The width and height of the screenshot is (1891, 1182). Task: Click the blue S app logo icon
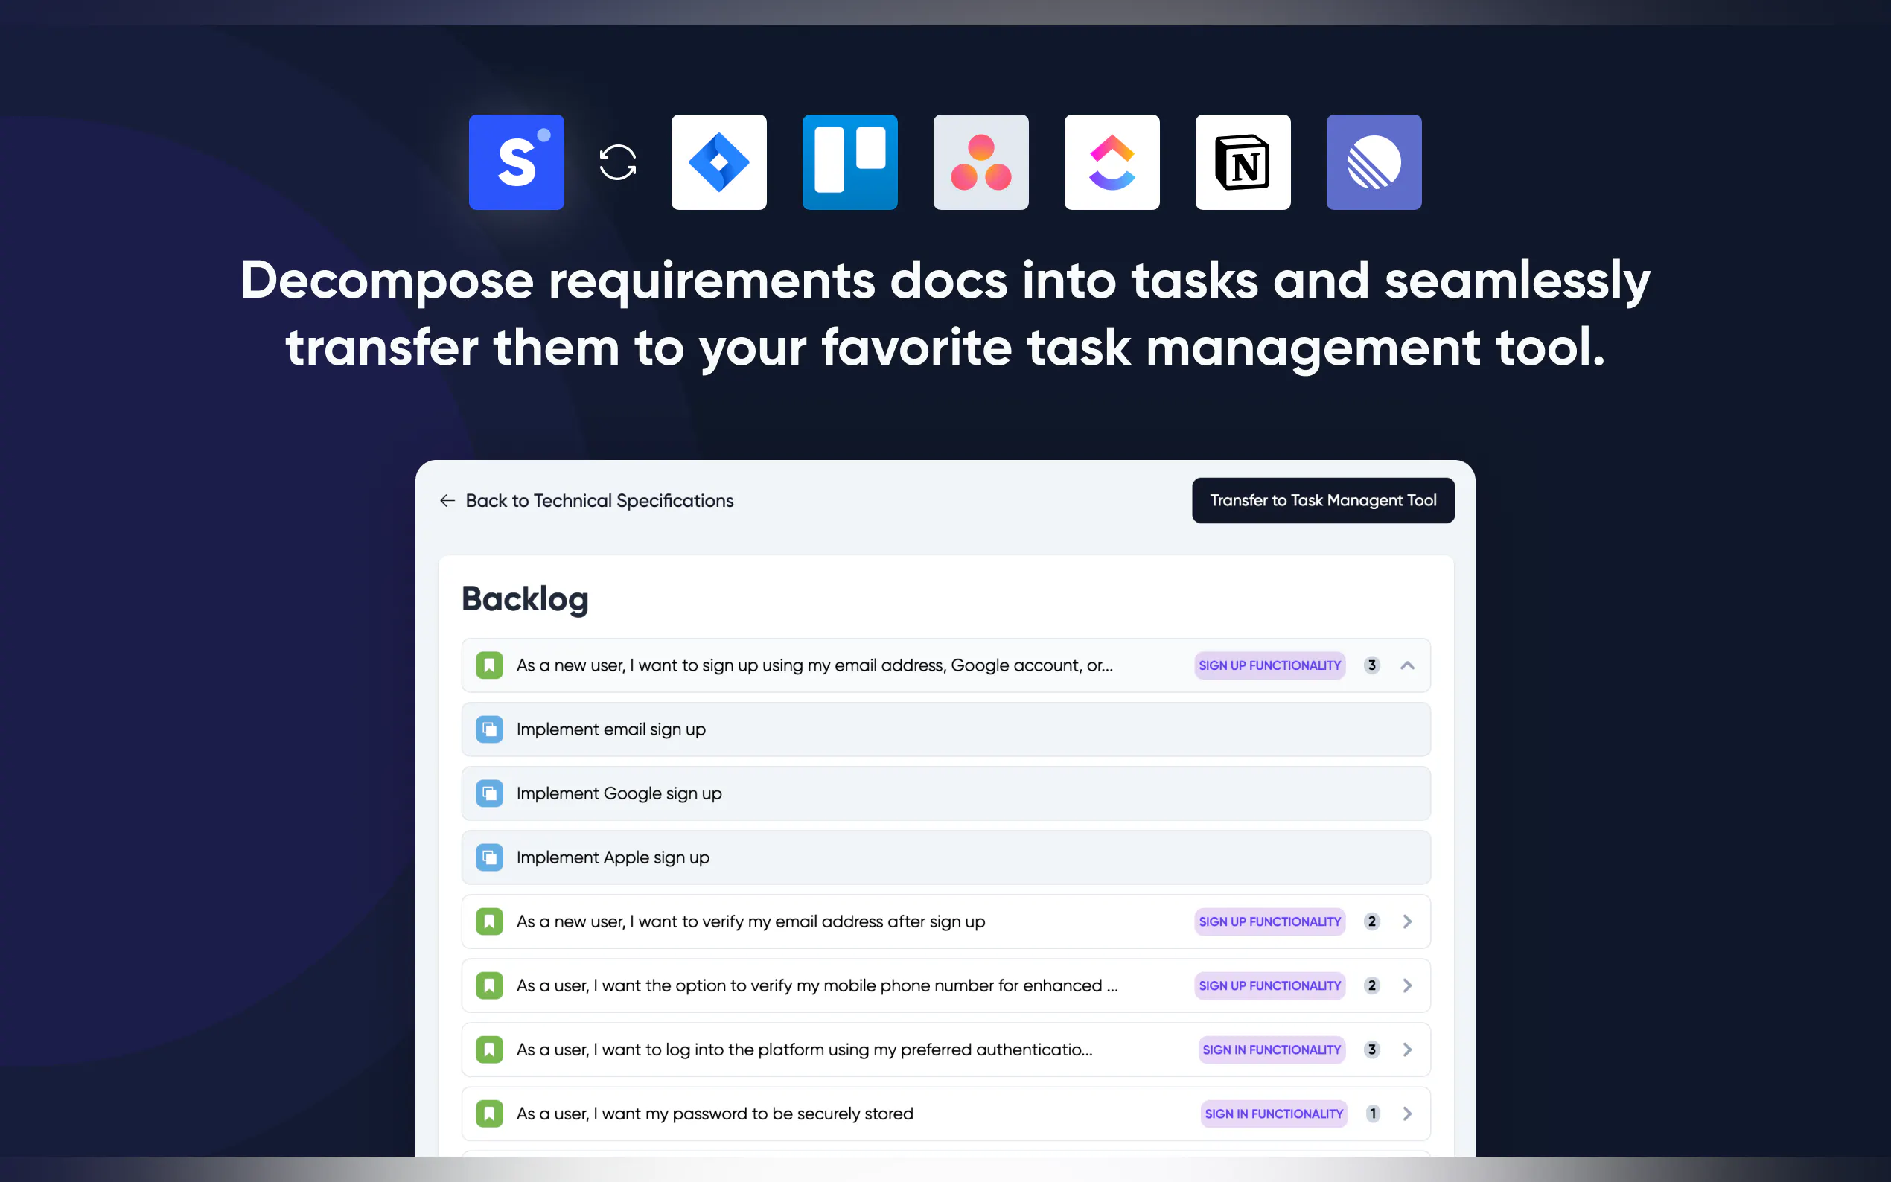coord(516,162)
